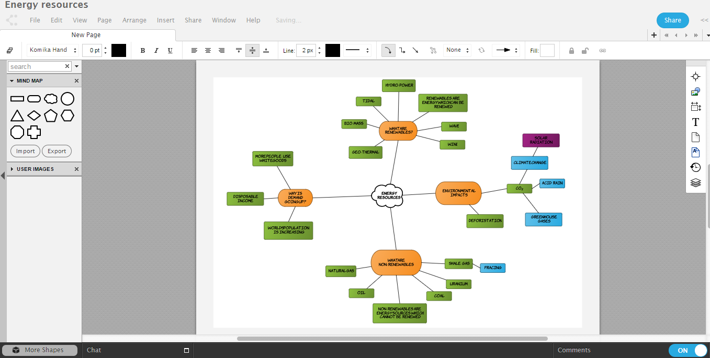Click the Fill color swatch
710x358 pixels.
pos(547,50)
